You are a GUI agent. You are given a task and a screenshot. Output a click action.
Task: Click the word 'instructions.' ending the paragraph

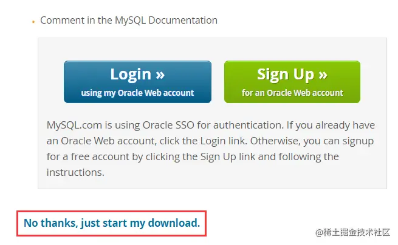pos(75,173)
